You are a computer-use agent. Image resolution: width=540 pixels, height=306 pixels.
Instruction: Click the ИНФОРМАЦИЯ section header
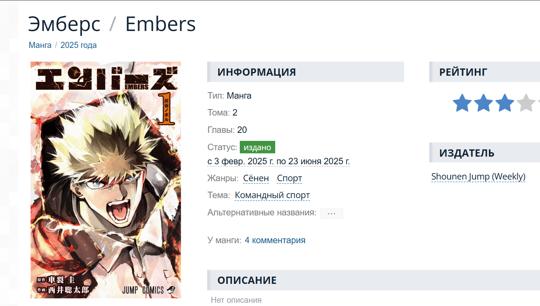(305, 72)
